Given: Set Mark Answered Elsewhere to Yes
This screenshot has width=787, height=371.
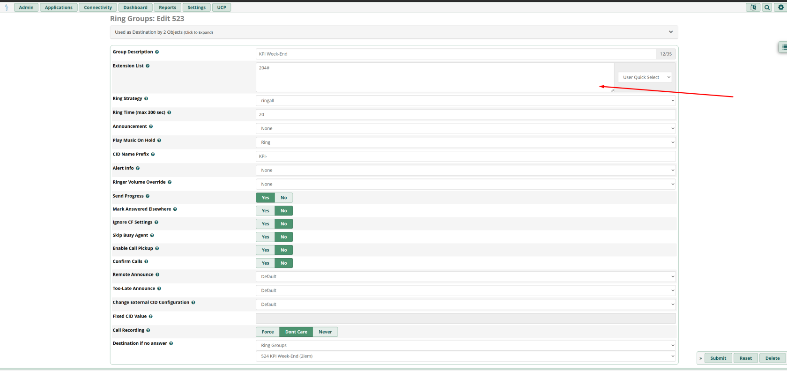Looking at the screenshot, I should [266, 211].
